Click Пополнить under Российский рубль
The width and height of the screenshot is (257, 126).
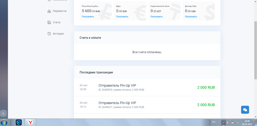pos(88,16)
